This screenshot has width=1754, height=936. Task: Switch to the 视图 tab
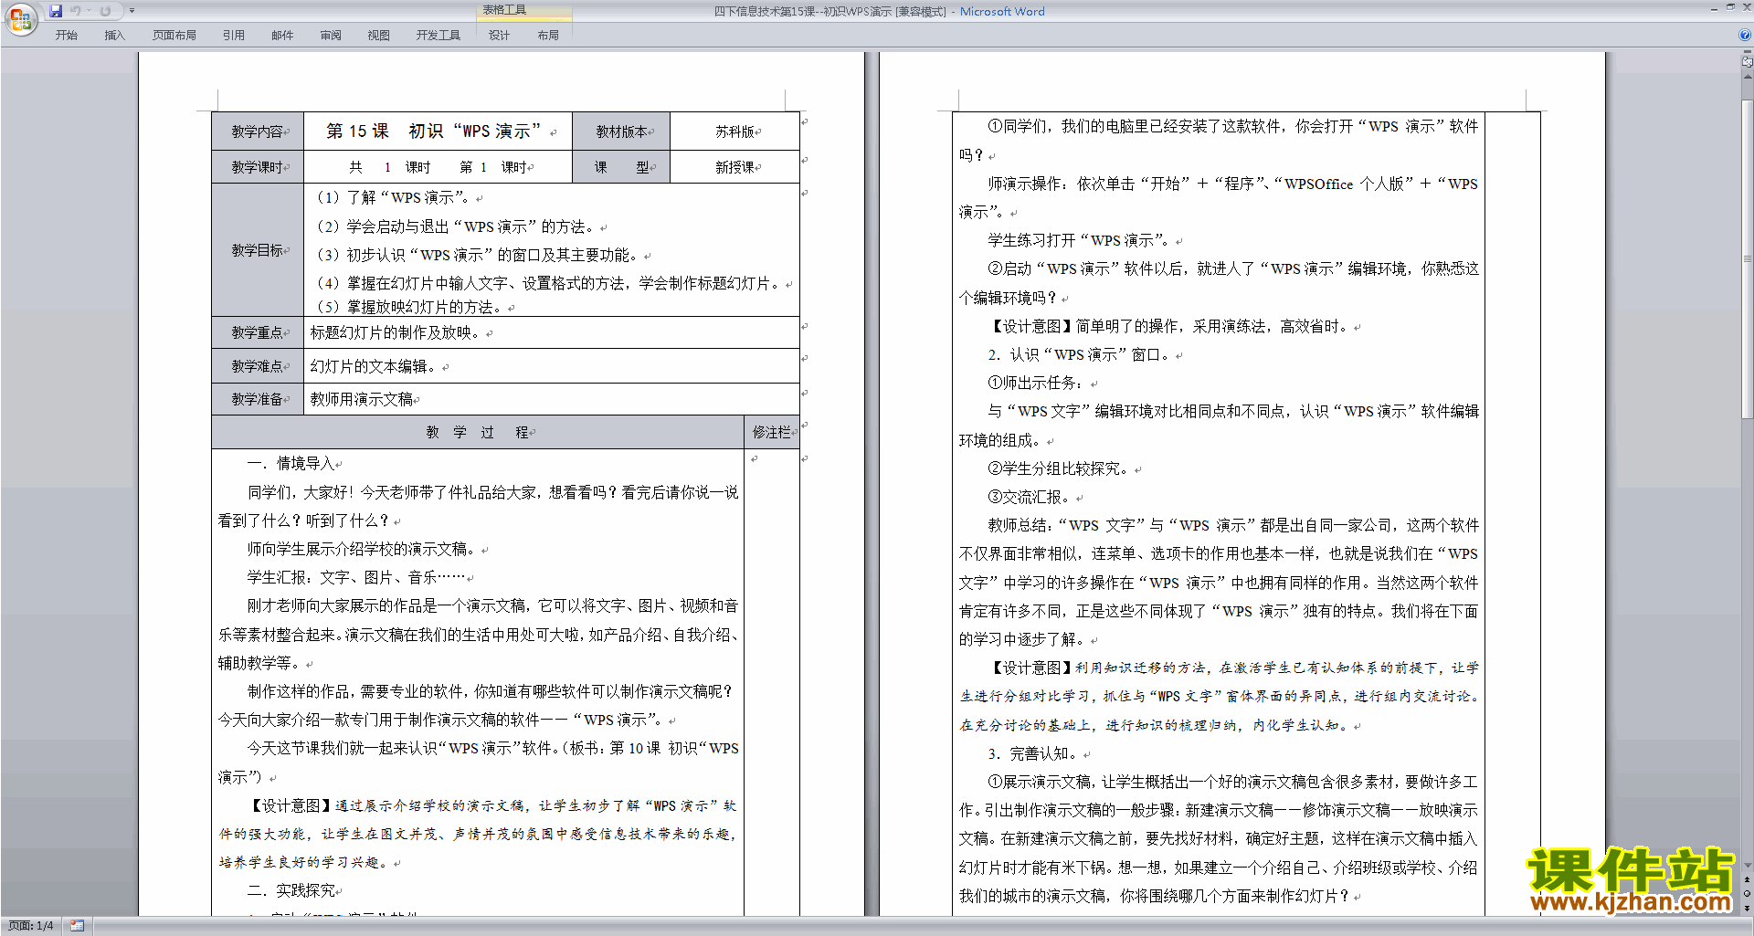click(379, 36)
